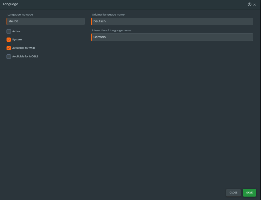
Task: Click the "Language" dialog title
Action: 10,4
